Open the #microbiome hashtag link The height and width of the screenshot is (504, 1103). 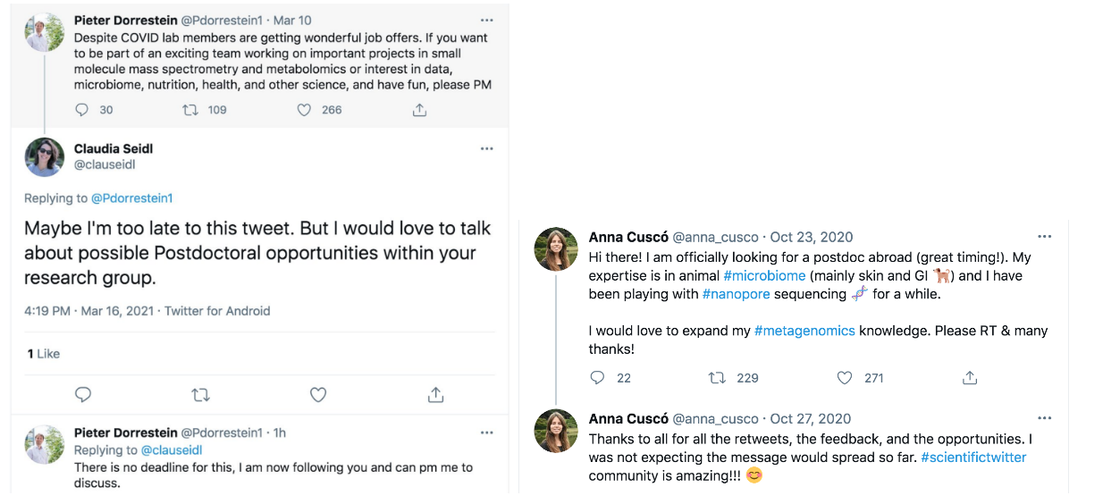(764, 275)
